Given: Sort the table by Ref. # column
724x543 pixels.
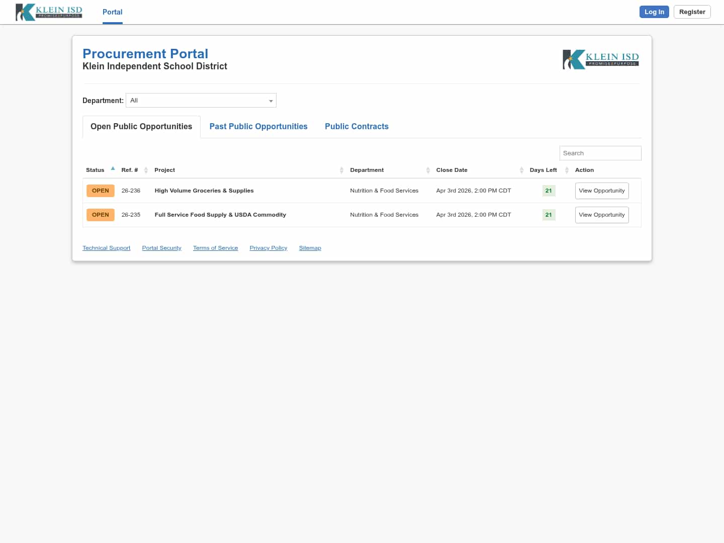Looking at the screenshot, I should (146, 170).
